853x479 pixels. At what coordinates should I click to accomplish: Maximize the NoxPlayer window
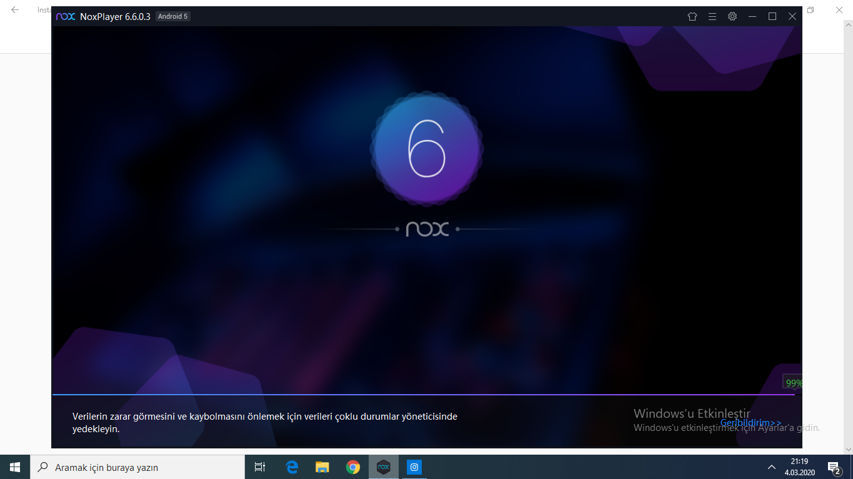772,17
